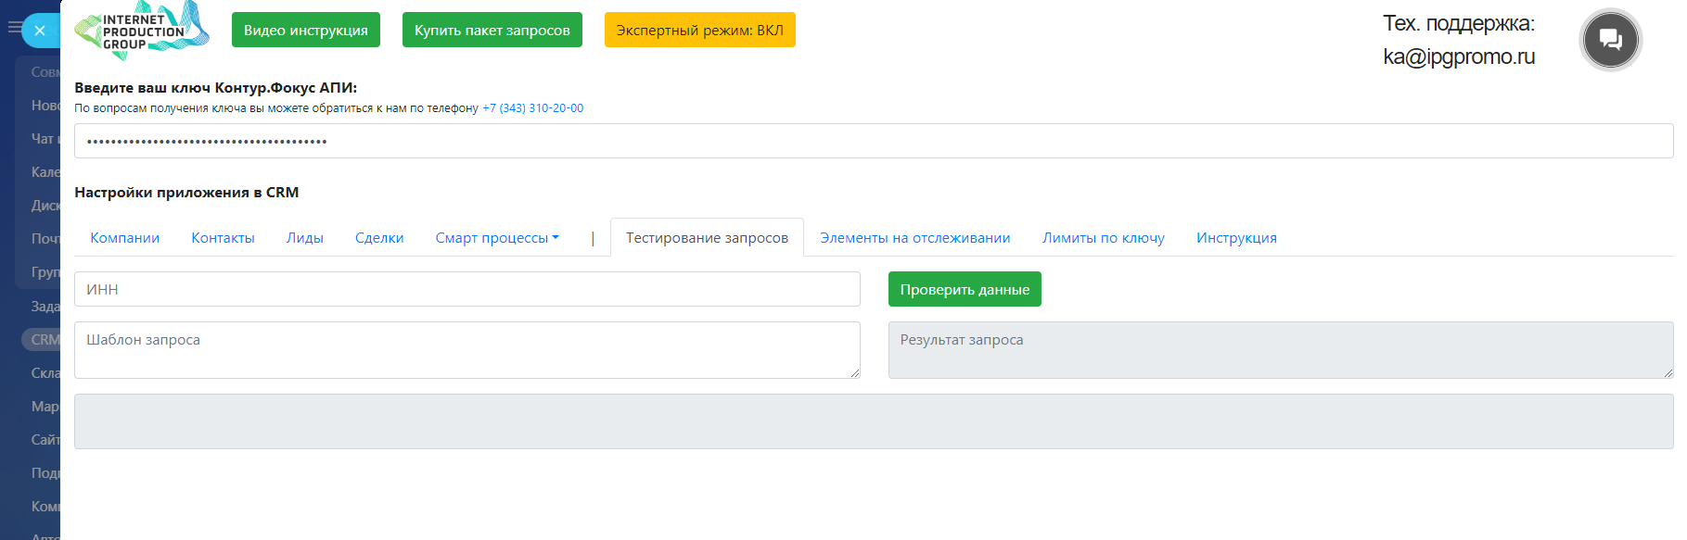Select the Лиды tab
Image resolution: width=1687 pixels, height=540 pixels.
[x=304, y=238]
